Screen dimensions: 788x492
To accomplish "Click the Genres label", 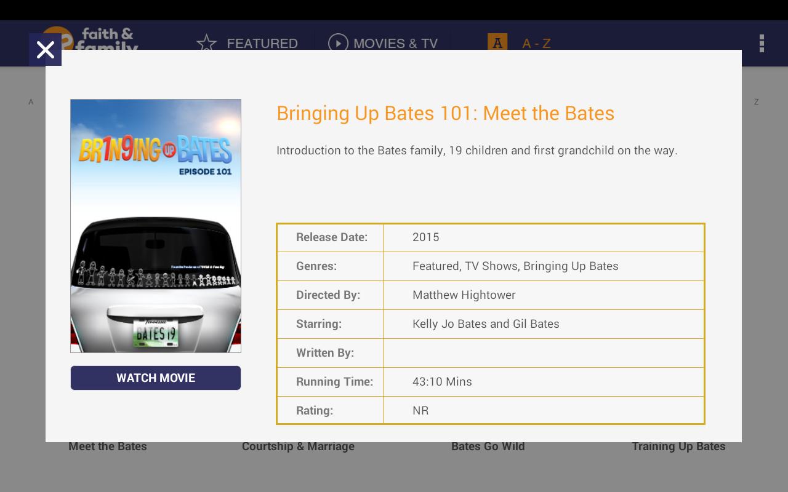I will [x=316, y=266].
